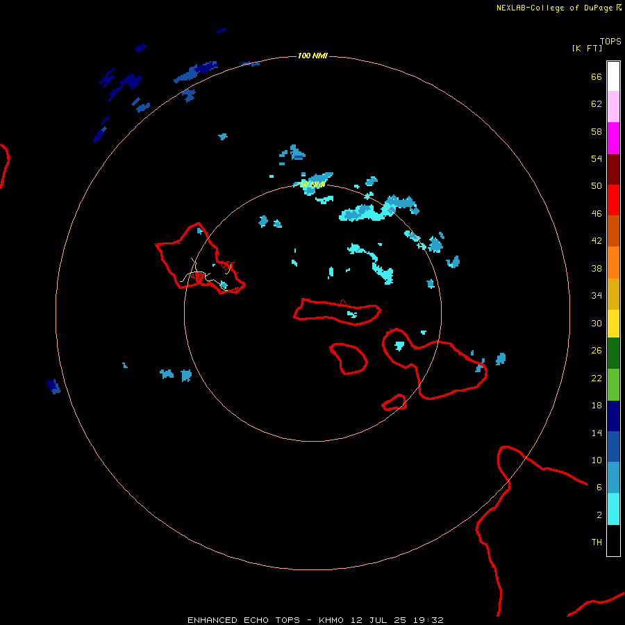The image size is (625, 625).
Task: Click the ENHANCED ECHO TOPS caption text
Action: pos(244,620)
